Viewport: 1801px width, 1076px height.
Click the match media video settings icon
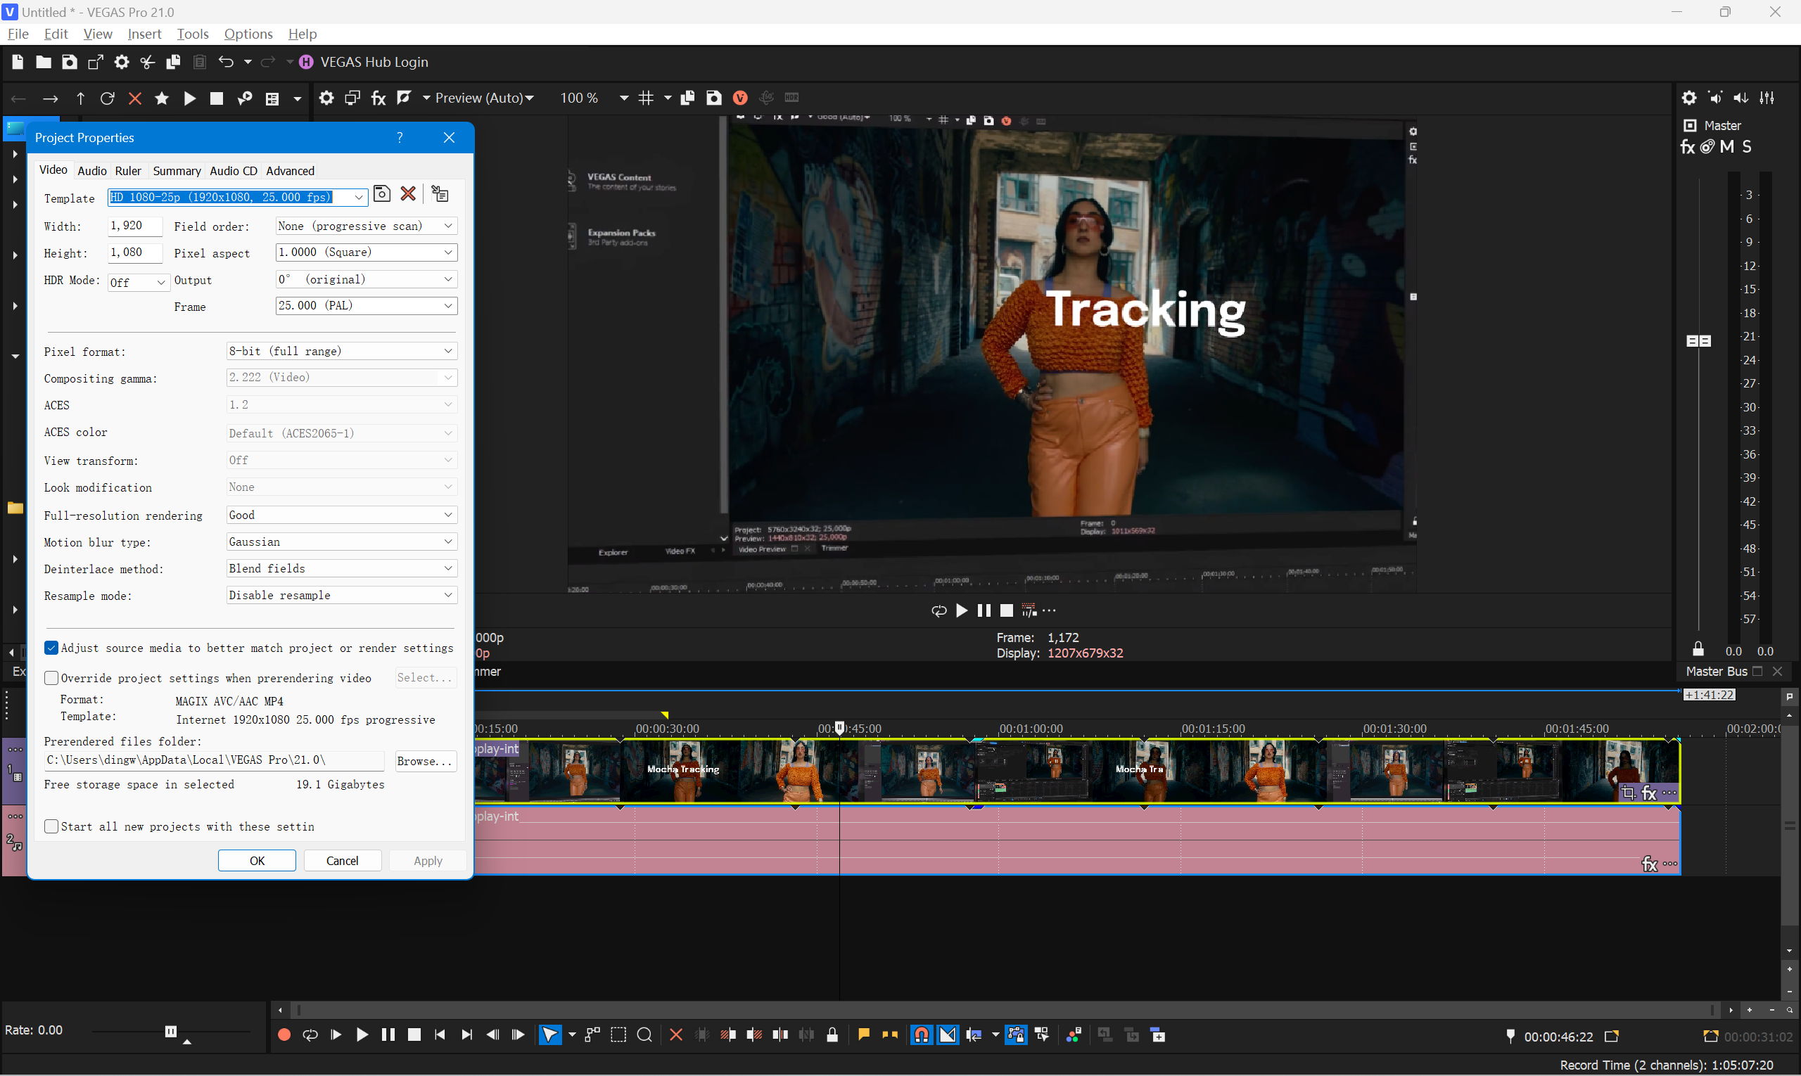(x=440, y=194)
